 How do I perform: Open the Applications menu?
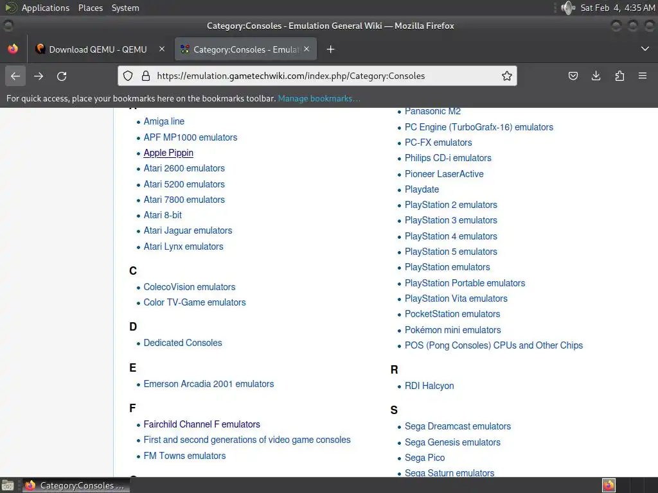click(46, 8)
